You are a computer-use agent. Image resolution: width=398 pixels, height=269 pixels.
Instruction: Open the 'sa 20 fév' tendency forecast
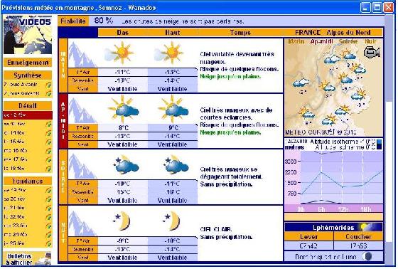pyautogui.click(x=15, y=199)
